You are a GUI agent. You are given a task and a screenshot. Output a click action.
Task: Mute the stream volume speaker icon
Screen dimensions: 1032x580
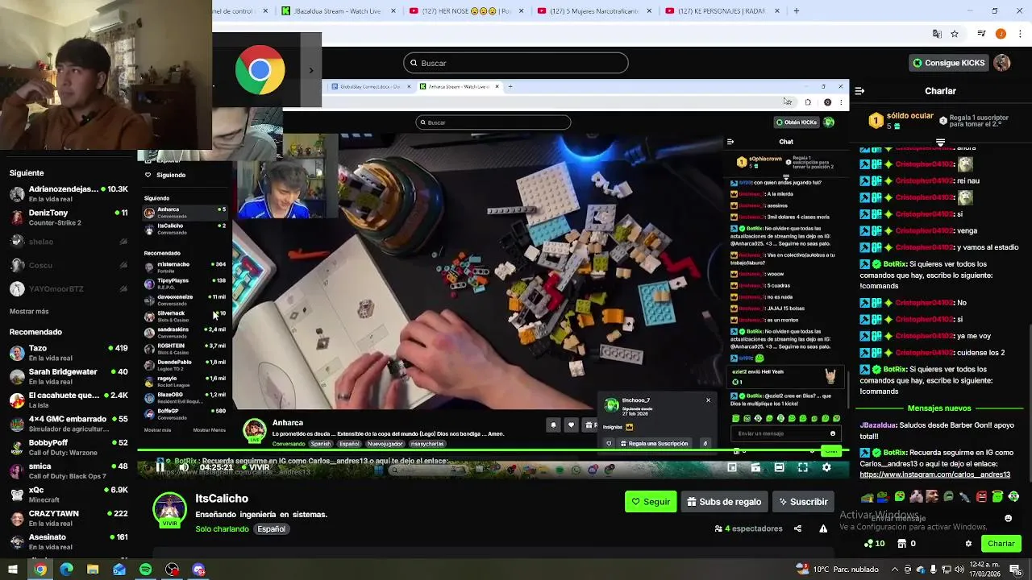[184, 467]
